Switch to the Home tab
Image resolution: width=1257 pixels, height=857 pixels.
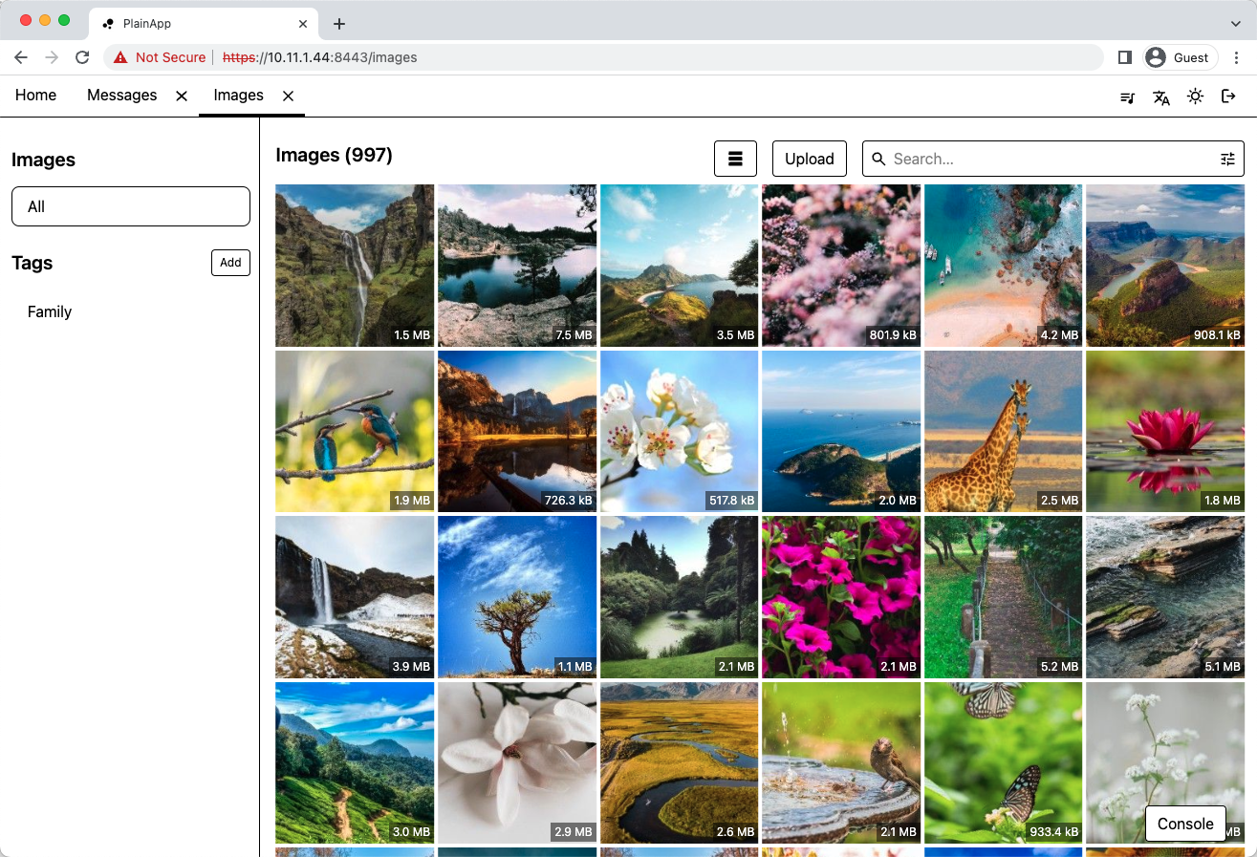coord(36,96)
